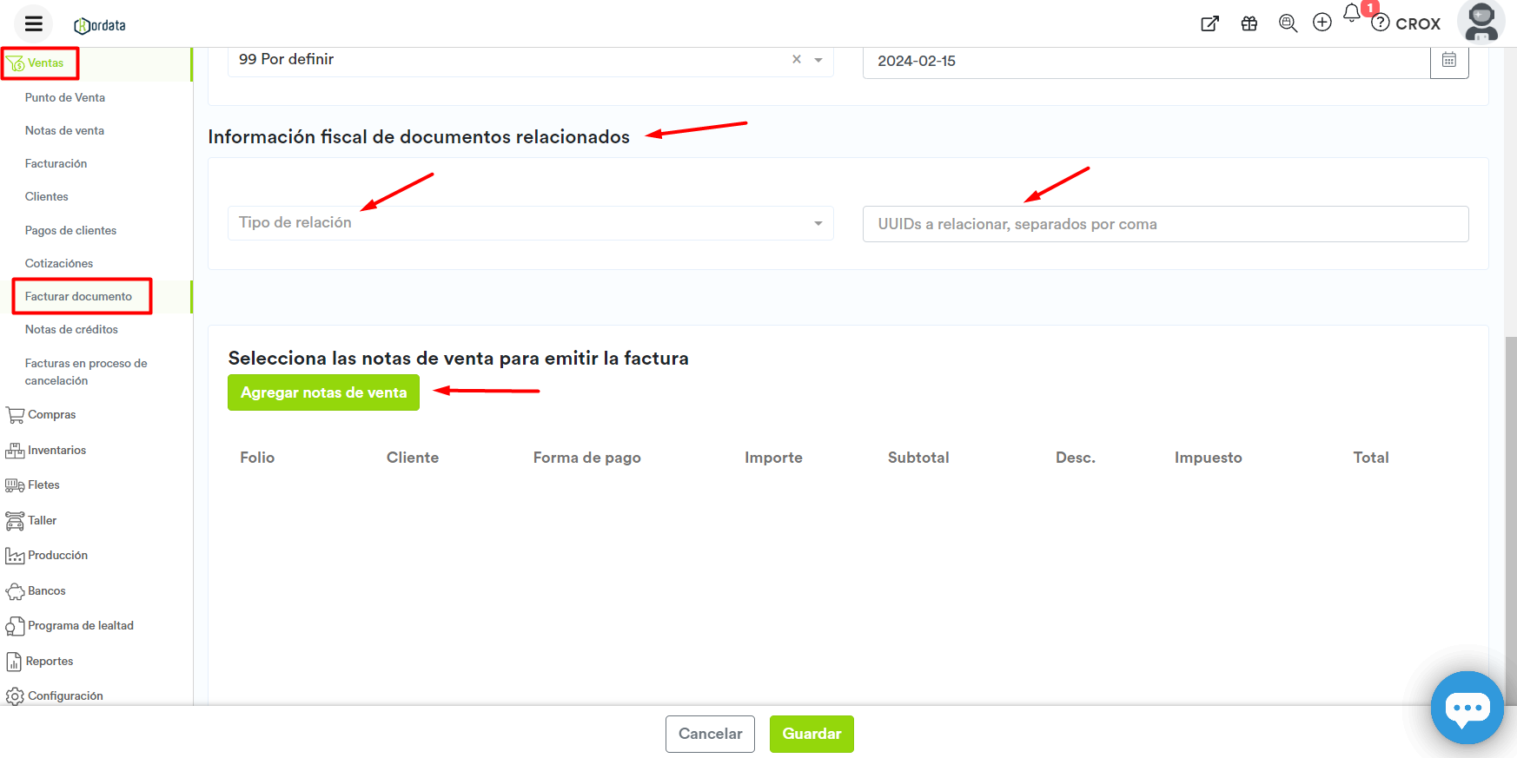Click the help question mark icon
The image size is (1517, 758).
1381,23
